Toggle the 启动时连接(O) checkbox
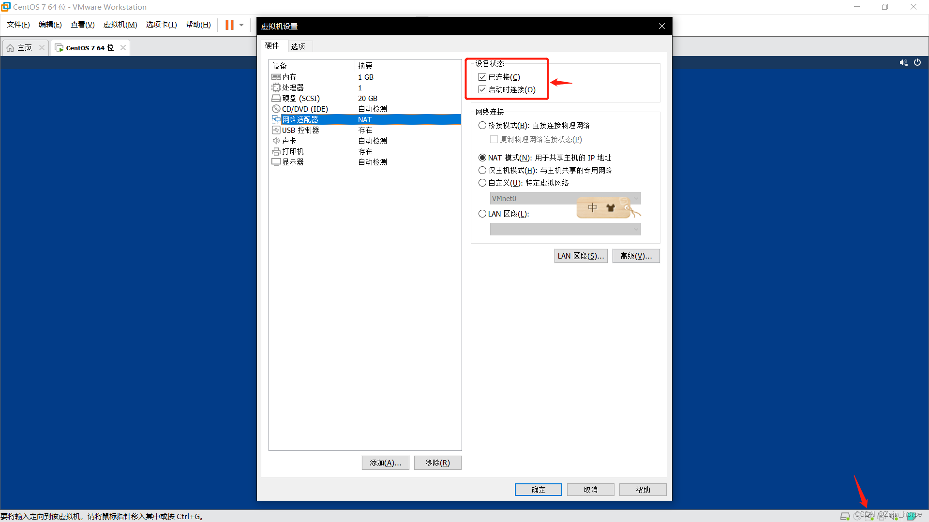929x522 pixels. tap(482, 89)
